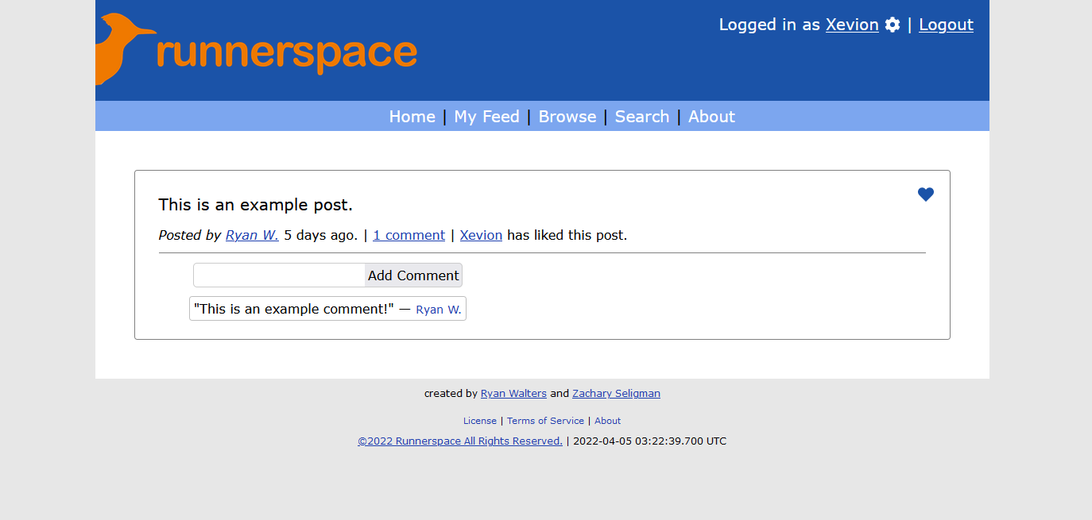The image size is (1092, 520).
Task: Open the Xevion profile link in header
Action: coord(851,25)
